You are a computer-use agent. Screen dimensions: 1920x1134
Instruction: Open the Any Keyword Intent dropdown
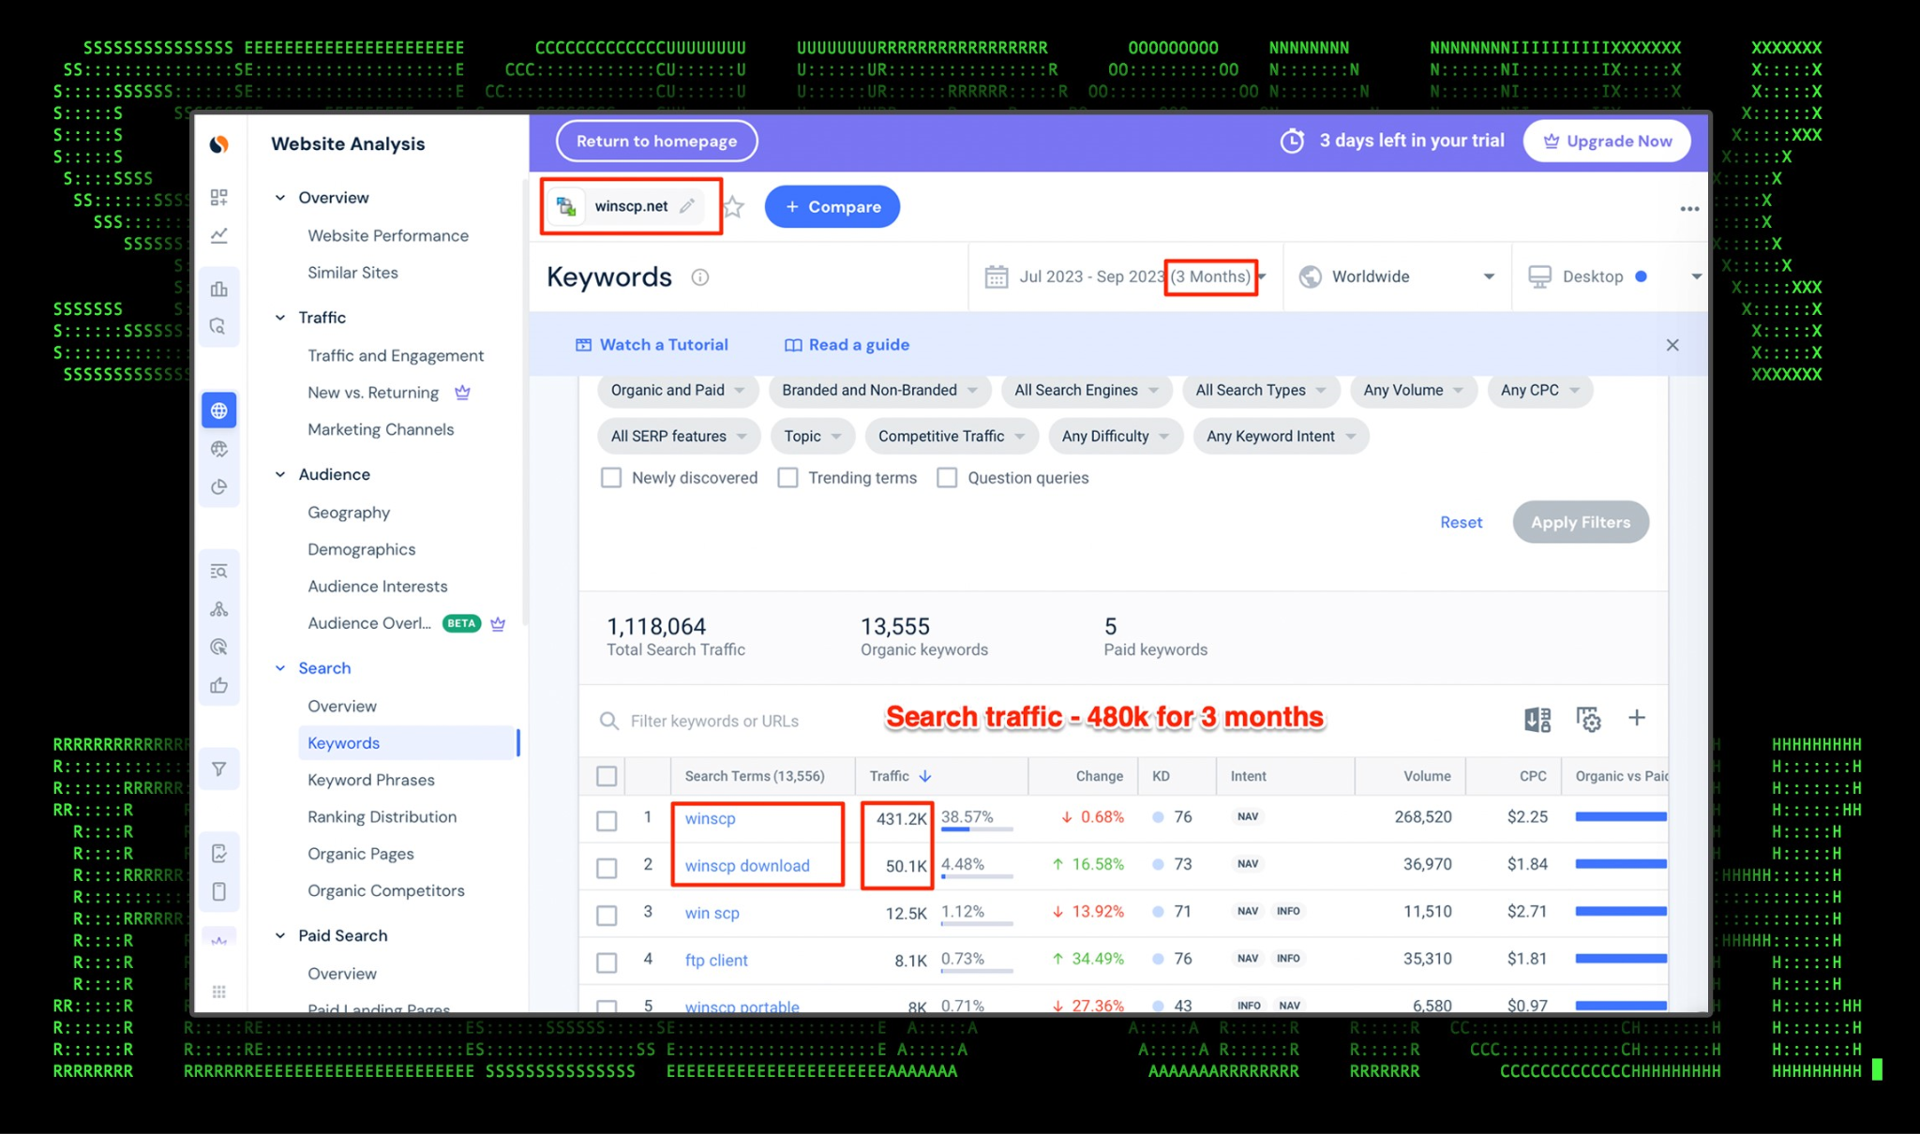[x=1280, y=436]
